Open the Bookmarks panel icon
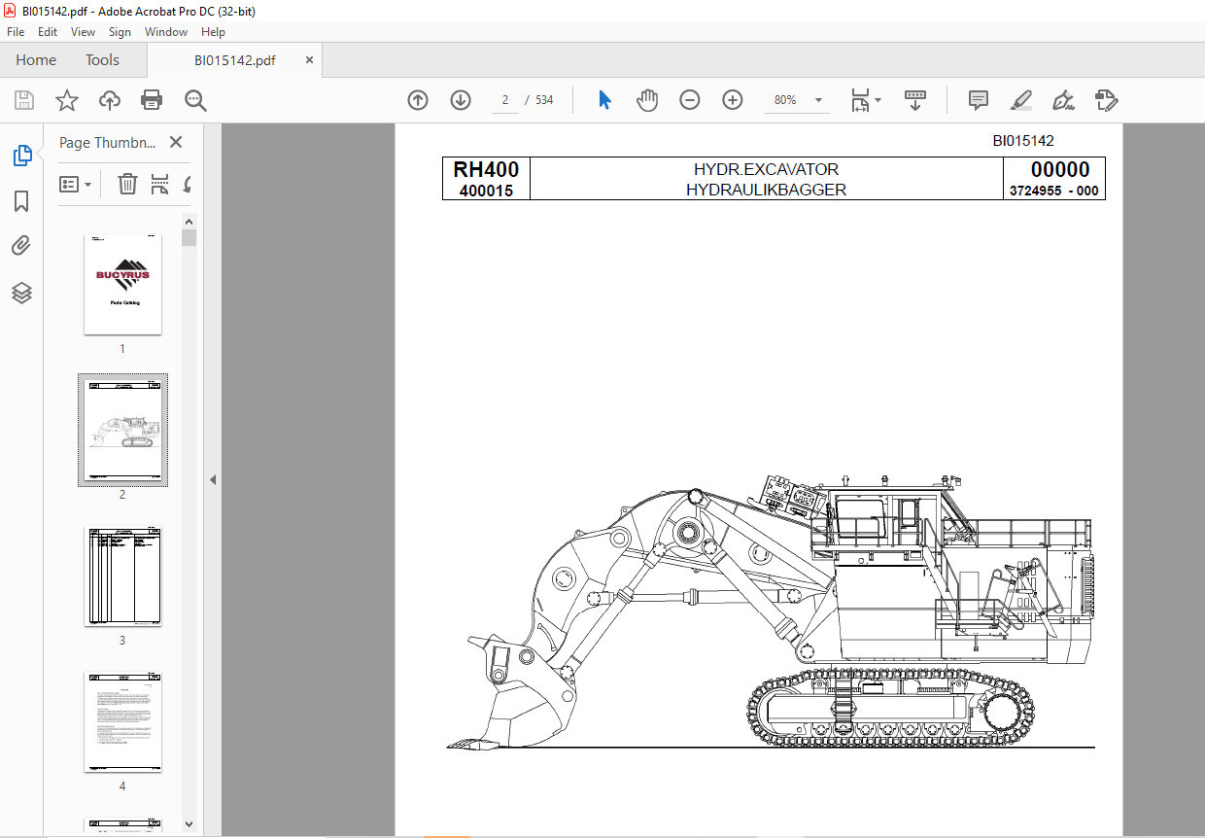The image size is (1205, 838). (x=21, y=201)
